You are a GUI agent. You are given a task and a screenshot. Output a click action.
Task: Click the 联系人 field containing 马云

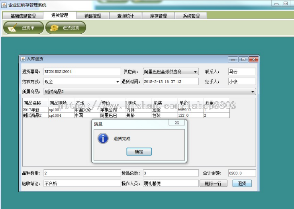pos(242,72)
